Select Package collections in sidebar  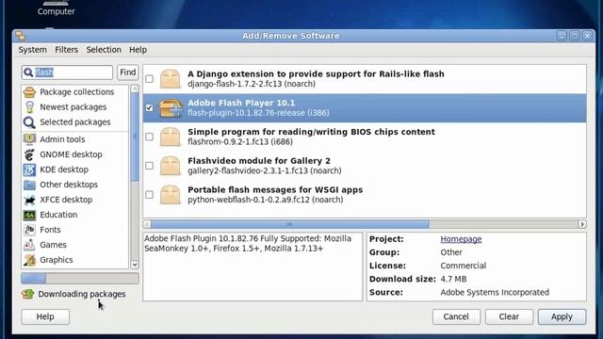click(x=77, y=92)
